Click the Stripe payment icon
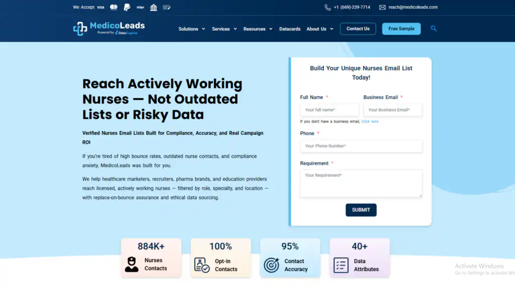This screenshot has height=289, width=515. 140,7
